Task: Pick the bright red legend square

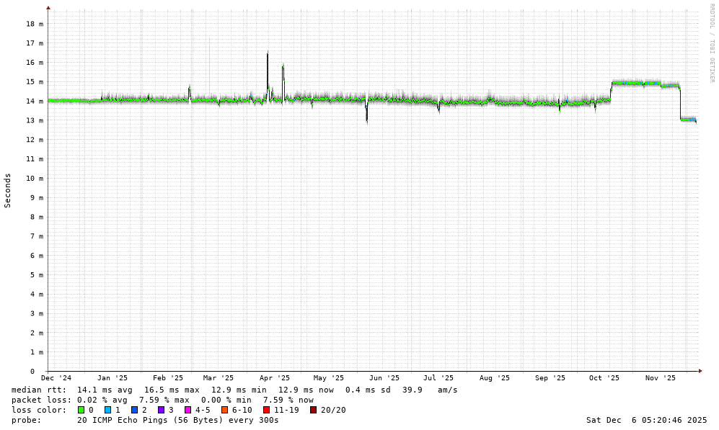Action: (266, 410)
